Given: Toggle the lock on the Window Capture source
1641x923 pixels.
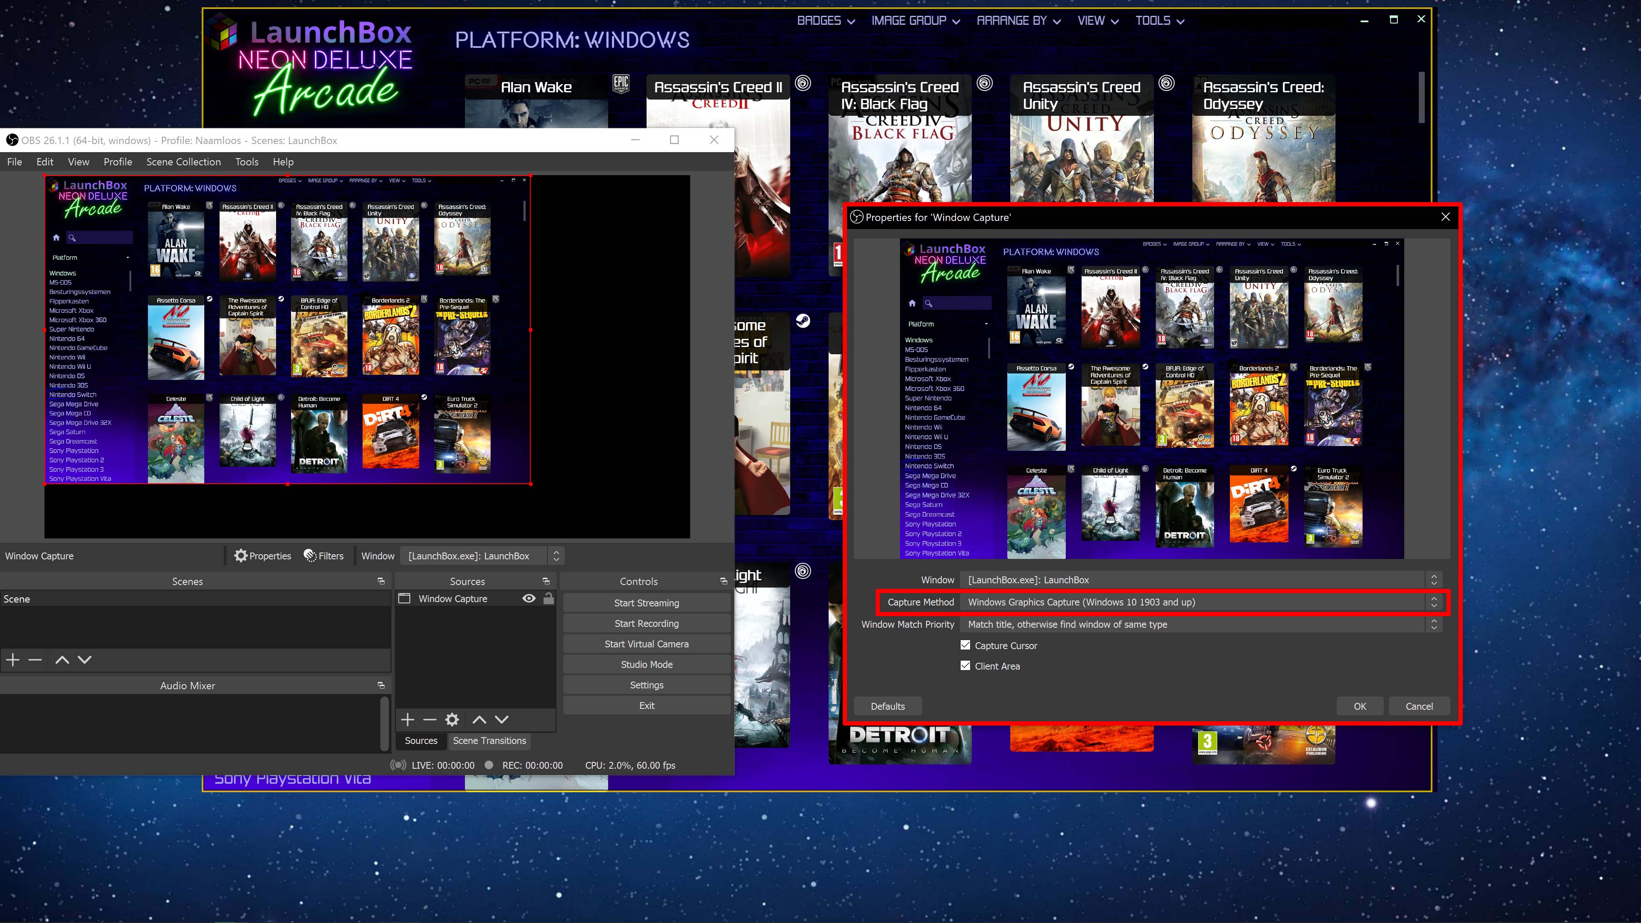Looking at the screenshot, I should [548, 599].
